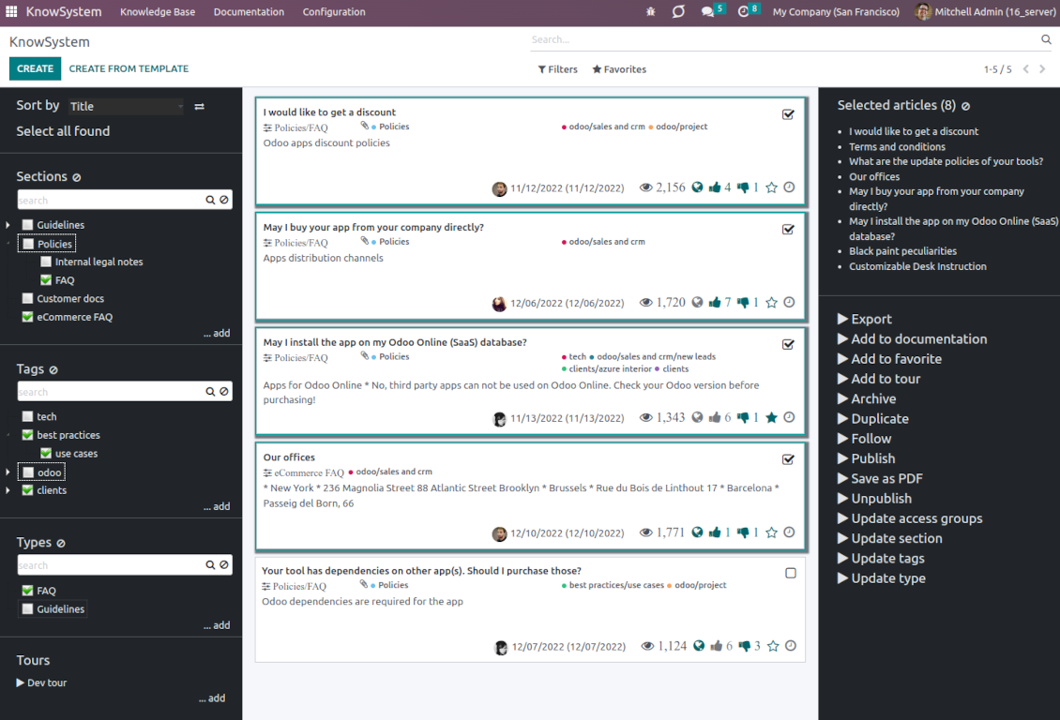Viewport: 1060px width, 720px height.
Task: Click attachment paperclip icon on 'May I buy your app' card
Action: click(364, 240)
